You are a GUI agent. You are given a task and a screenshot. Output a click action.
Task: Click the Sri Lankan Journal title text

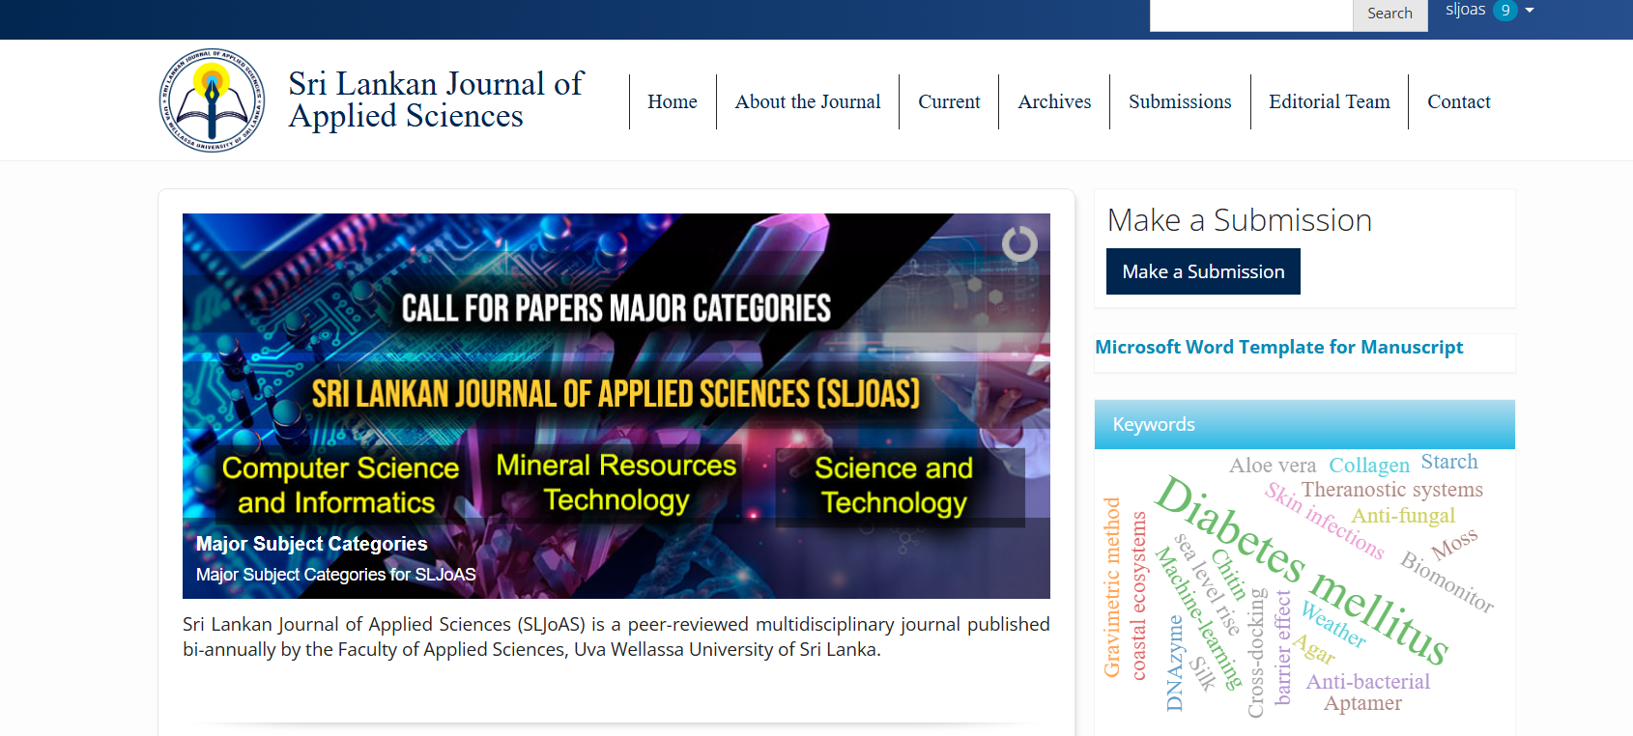coord(435,99)
